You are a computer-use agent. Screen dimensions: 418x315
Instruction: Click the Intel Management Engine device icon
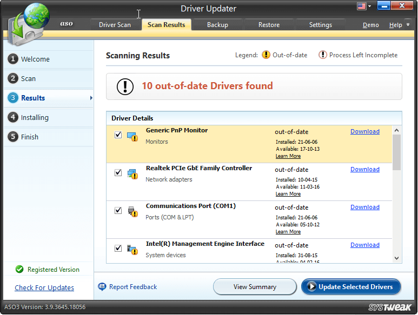pyautogui.click(x=132, y=250)
